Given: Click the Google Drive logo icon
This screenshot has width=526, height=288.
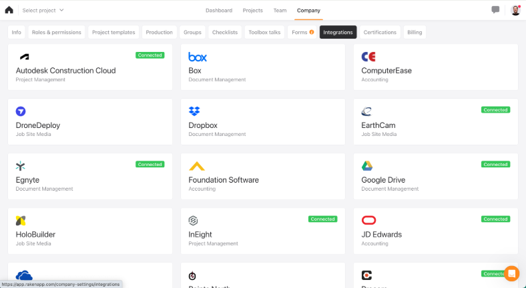Looking at the screenshot, I should (367, 166).
